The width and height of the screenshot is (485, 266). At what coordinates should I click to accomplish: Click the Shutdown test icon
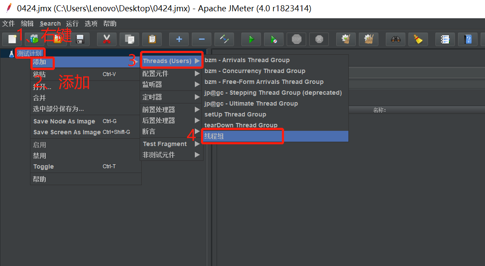point(319,39)
